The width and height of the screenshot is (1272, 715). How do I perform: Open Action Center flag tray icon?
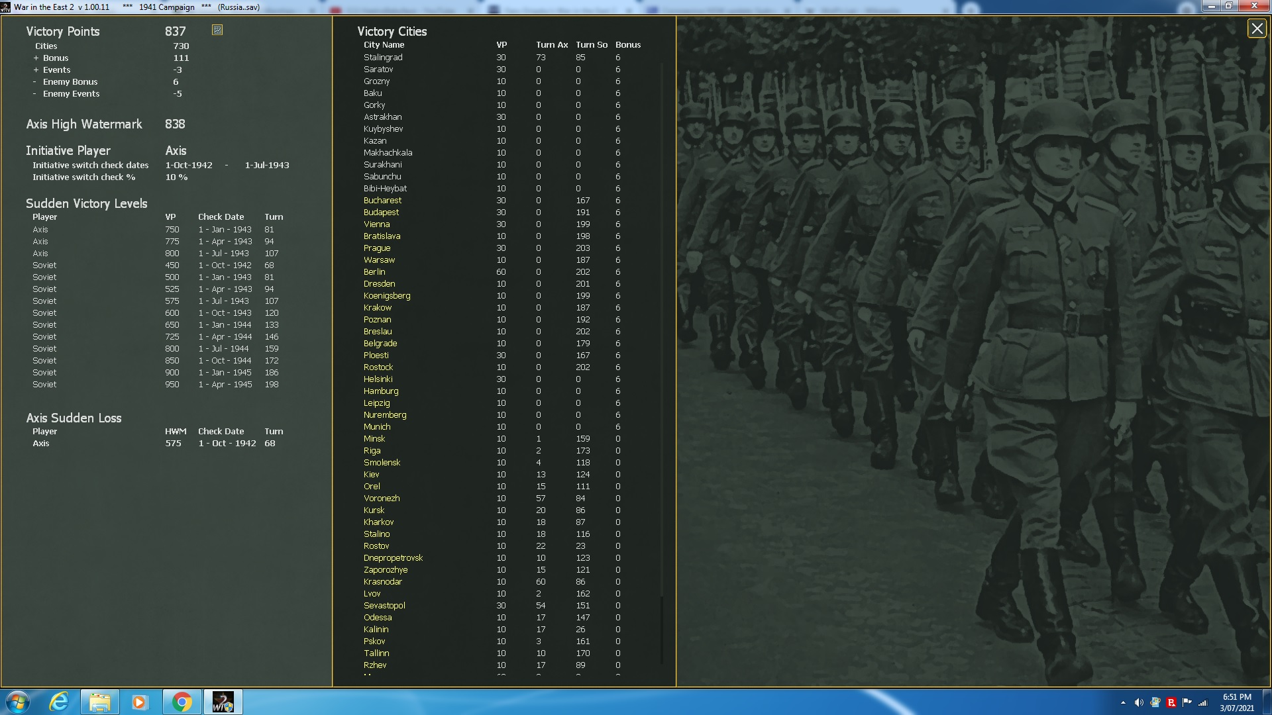1187,702
